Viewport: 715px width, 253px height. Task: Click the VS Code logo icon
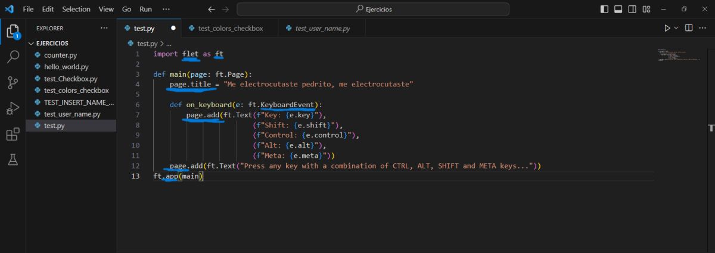tap(8, 9)
